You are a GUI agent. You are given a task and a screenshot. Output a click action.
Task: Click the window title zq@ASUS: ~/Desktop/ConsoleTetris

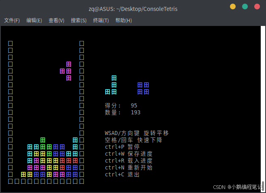click(133, 9)
